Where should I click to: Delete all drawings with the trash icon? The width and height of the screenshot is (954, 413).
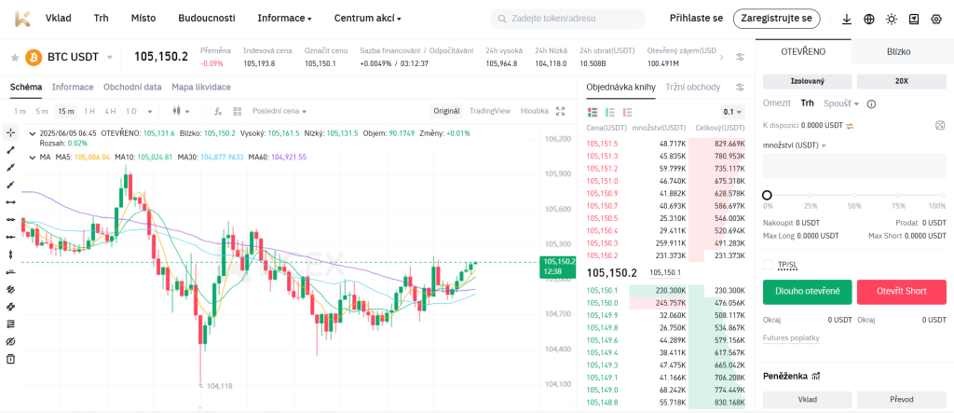point(10,359)
